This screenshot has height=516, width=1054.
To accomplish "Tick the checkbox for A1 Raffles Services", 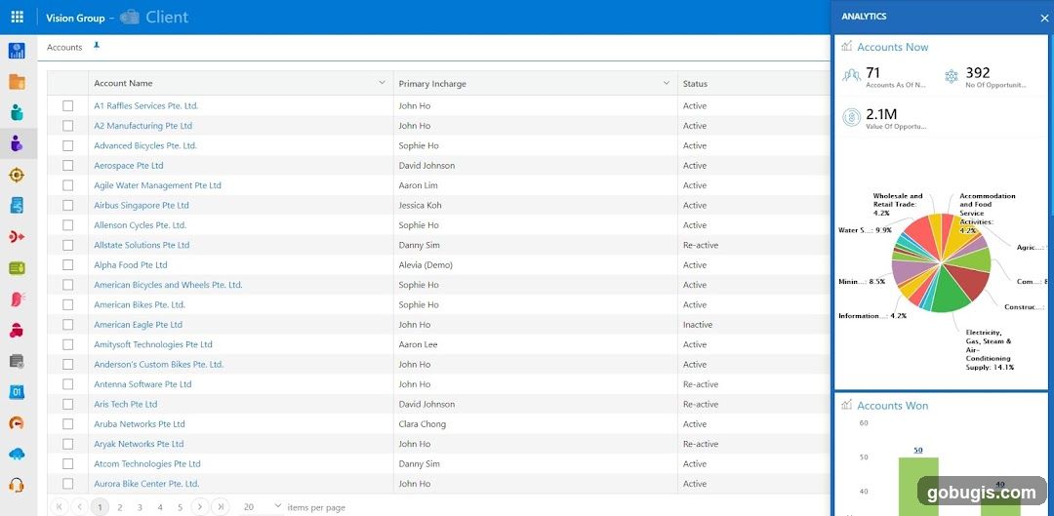I will (68, 105).
